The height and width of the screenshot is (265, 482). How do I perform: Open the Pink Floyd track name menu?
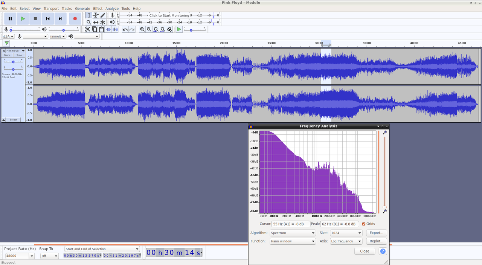(x=16, y=50)
